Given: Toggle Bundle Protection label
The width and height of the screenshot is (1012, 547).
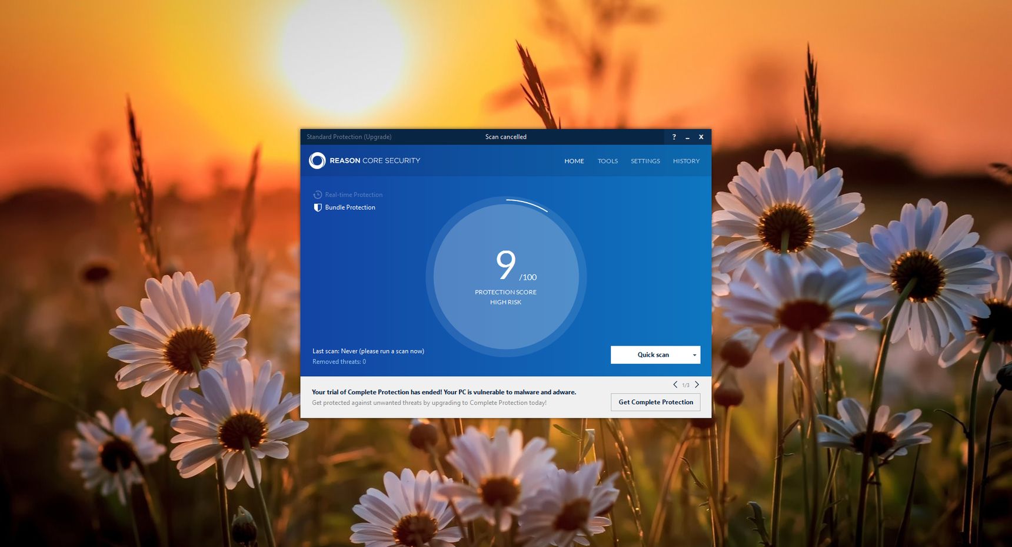Looking at the screenshot, I should coord(350,207).
